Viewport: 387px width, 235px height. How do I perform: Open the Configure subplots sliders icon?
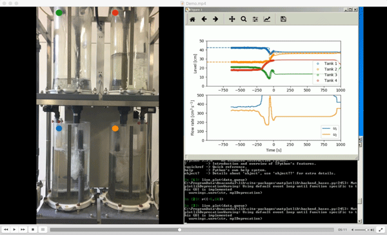(x=255, y=19)
